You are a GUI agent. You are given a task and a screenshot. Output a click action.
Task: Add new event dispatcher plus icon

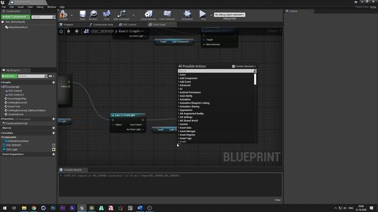pyautogui.click(x=54, y=154)
